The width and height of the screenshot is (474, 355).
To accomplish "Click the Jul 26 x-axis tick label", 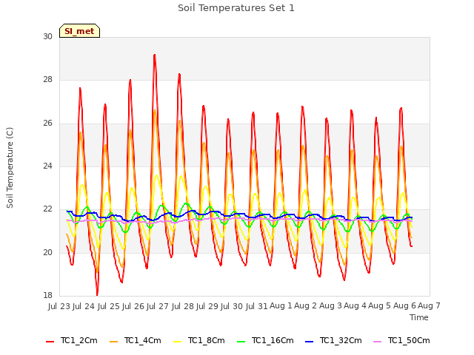I will coord(133,306).
